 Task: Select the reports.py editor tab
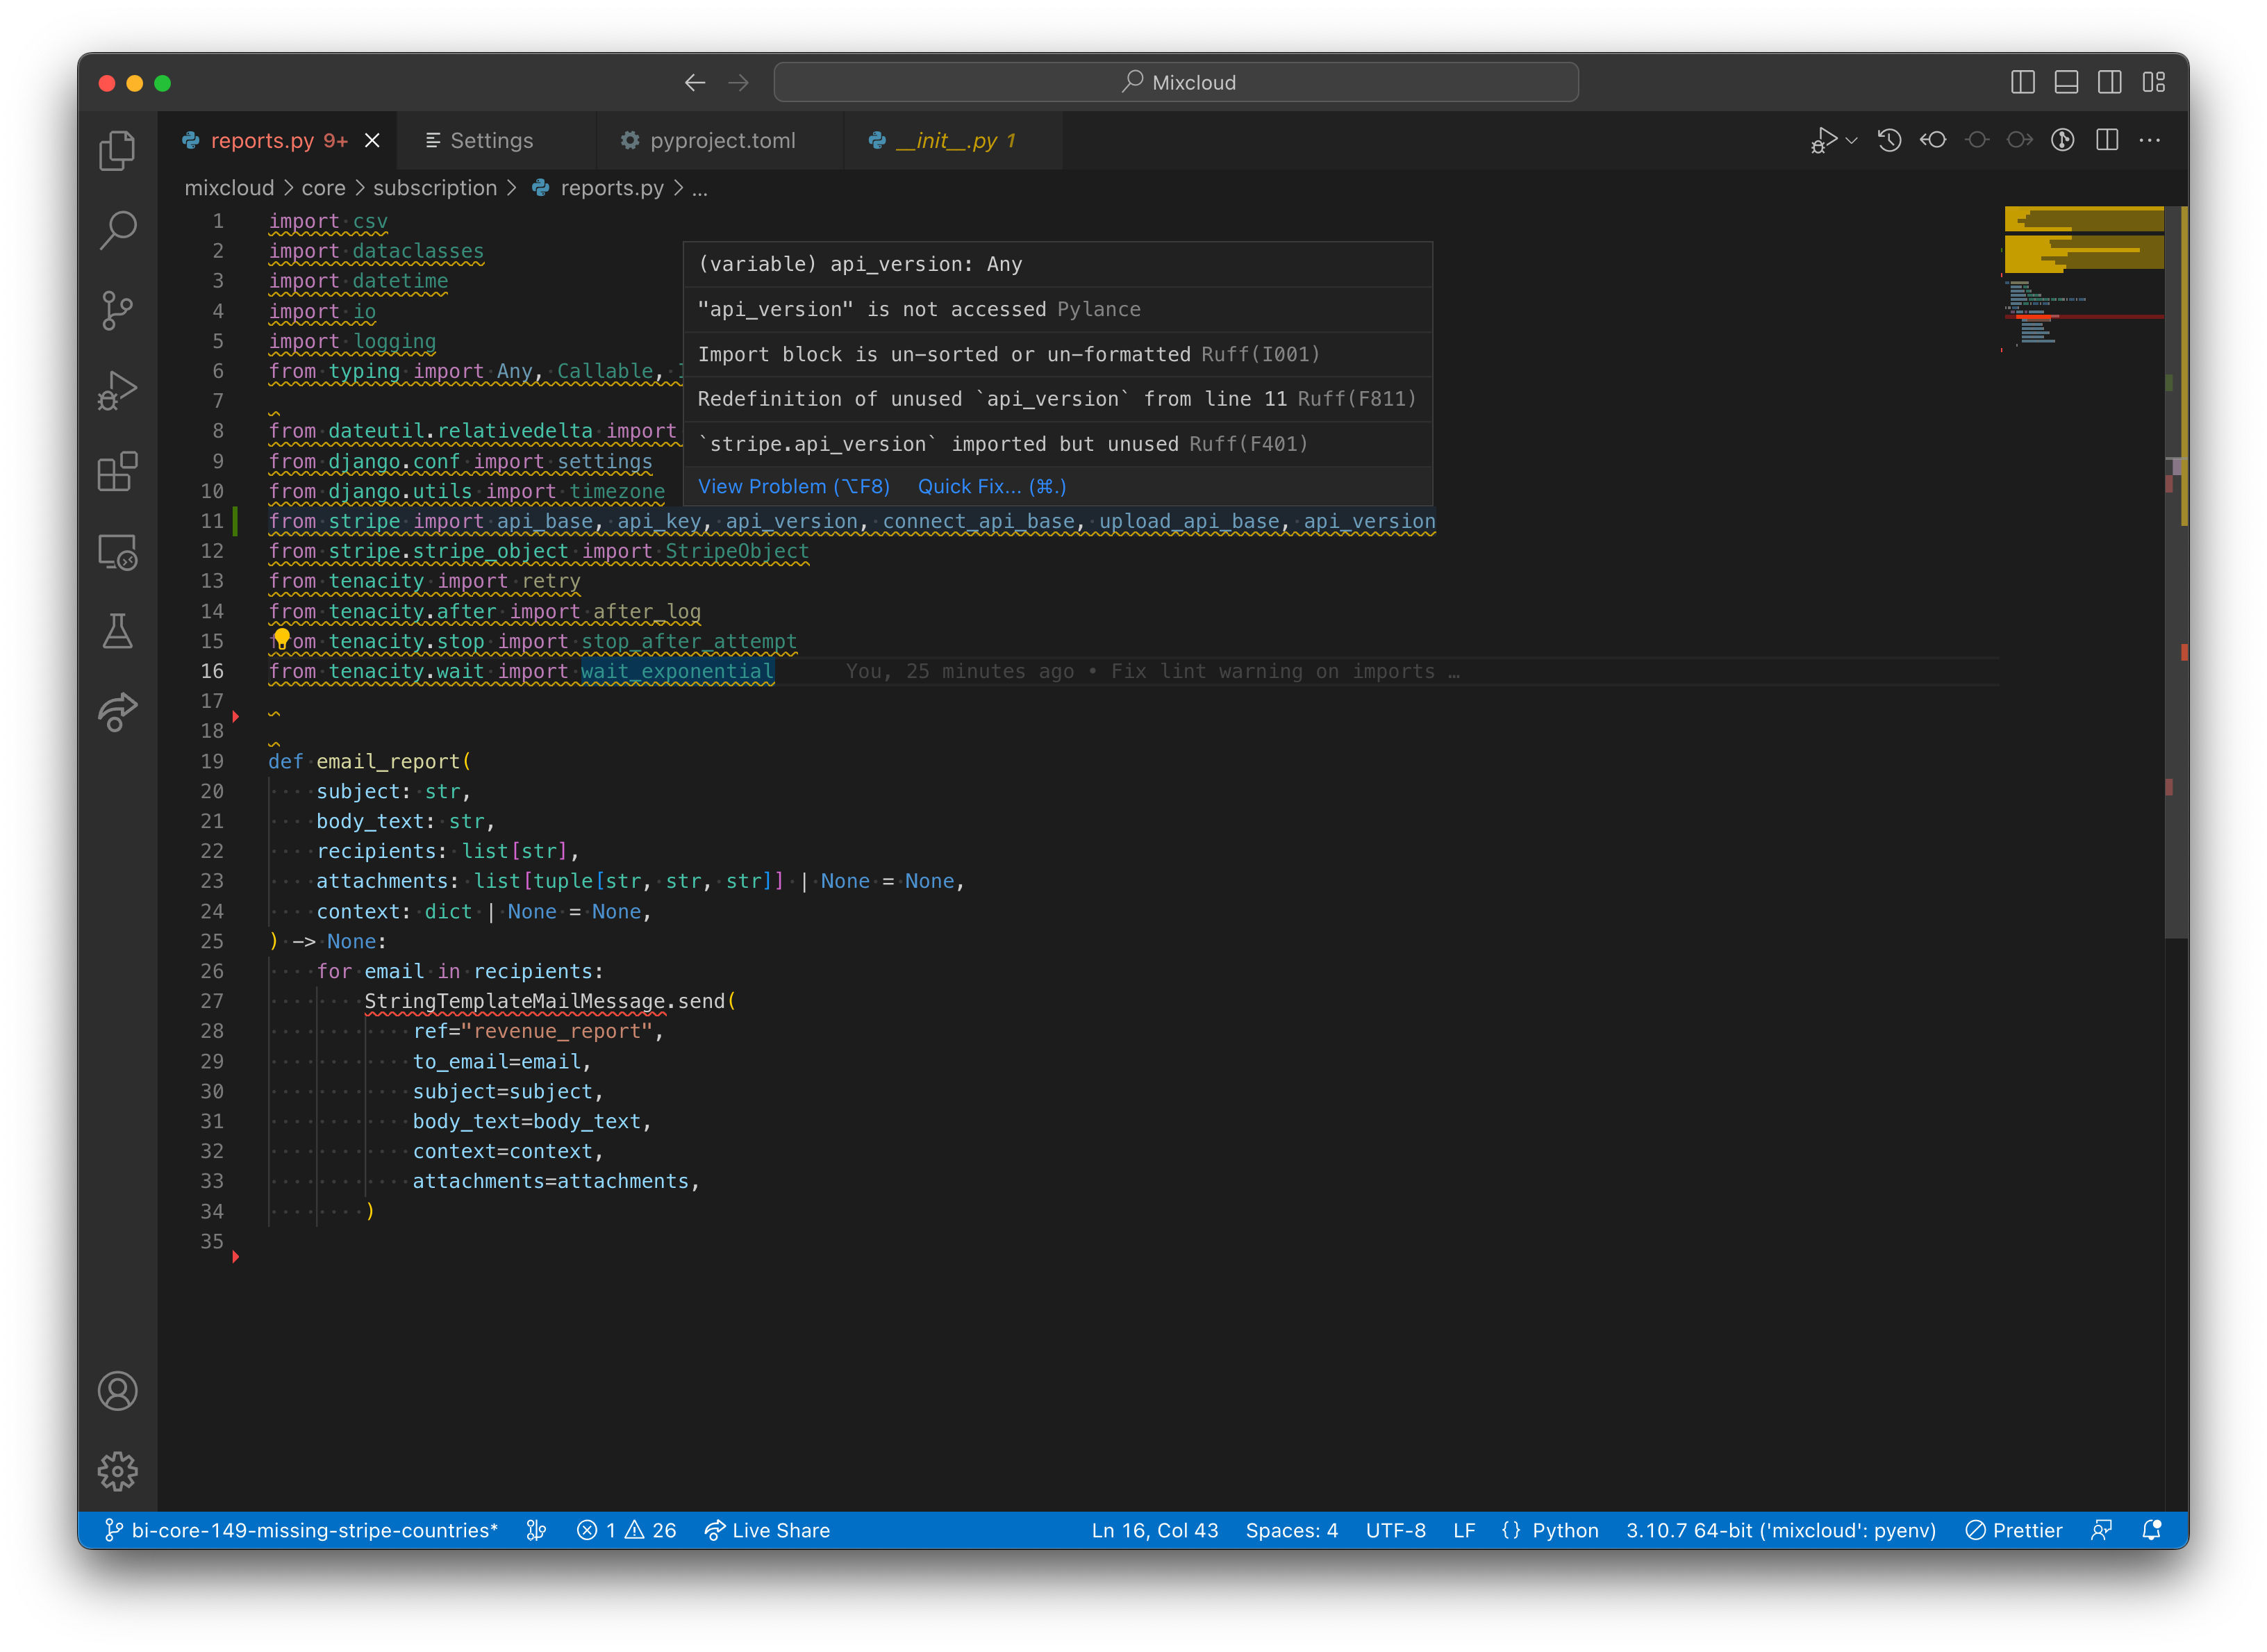pyautogui.click(x=278, y=141)
